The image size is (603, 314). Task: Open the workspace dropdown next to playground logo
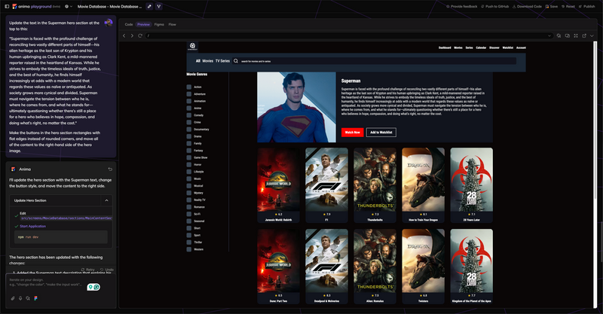pyautogui.click(x=69, y=7)
